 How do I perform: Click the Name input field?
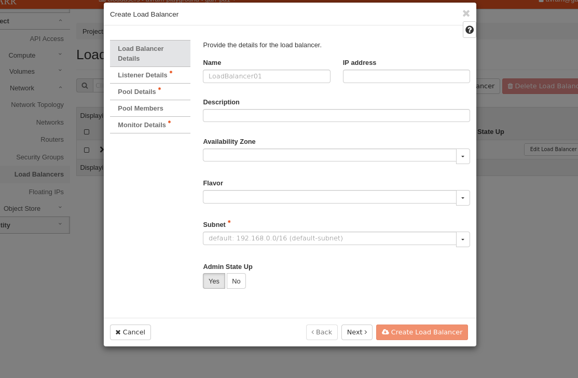pos(267,76)
